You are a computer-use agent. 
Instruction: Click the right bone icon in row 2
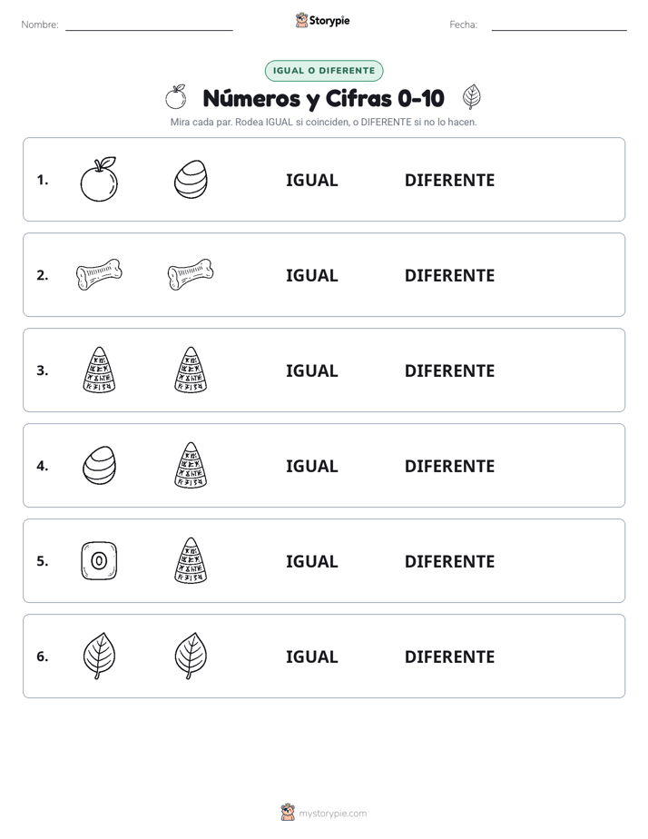point(191,274)
